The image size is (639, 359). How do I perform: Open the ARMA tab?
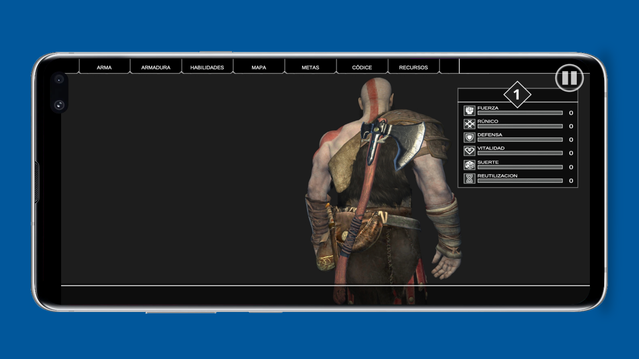click(104, 67)
